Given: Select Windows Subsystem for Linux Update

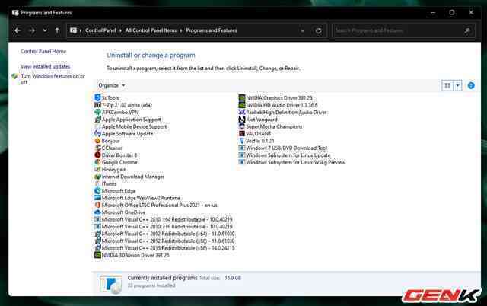Looking at the screenshot, I should (x=285, y=155).
